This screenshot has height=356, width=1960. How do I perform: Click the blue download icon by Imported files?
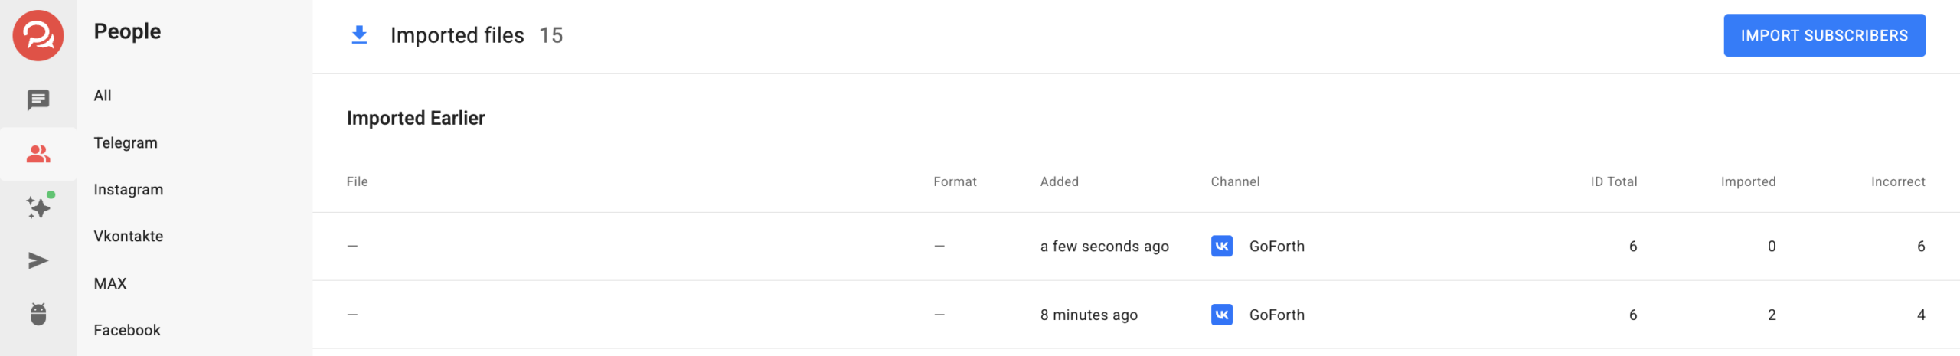359,35
